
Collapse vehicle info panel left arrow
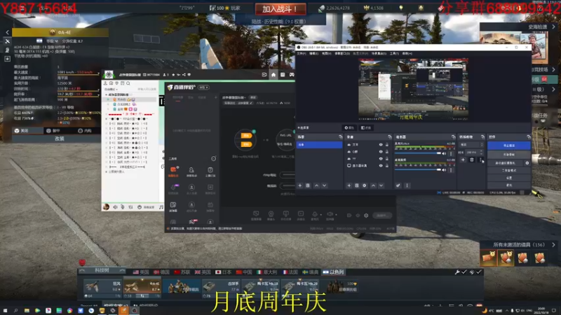pos(7,32)
